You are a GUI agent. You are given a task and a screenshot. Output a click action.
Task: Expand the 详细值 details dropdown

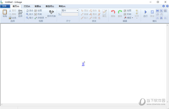(46, 18)
